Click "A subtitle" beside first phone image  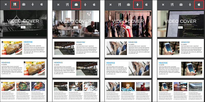184,44
